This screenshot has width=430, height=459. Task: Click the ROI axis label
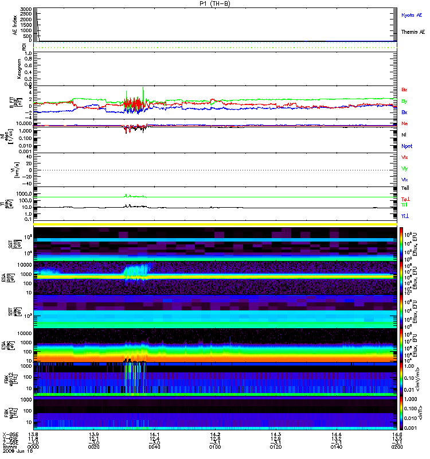(24, 47)
